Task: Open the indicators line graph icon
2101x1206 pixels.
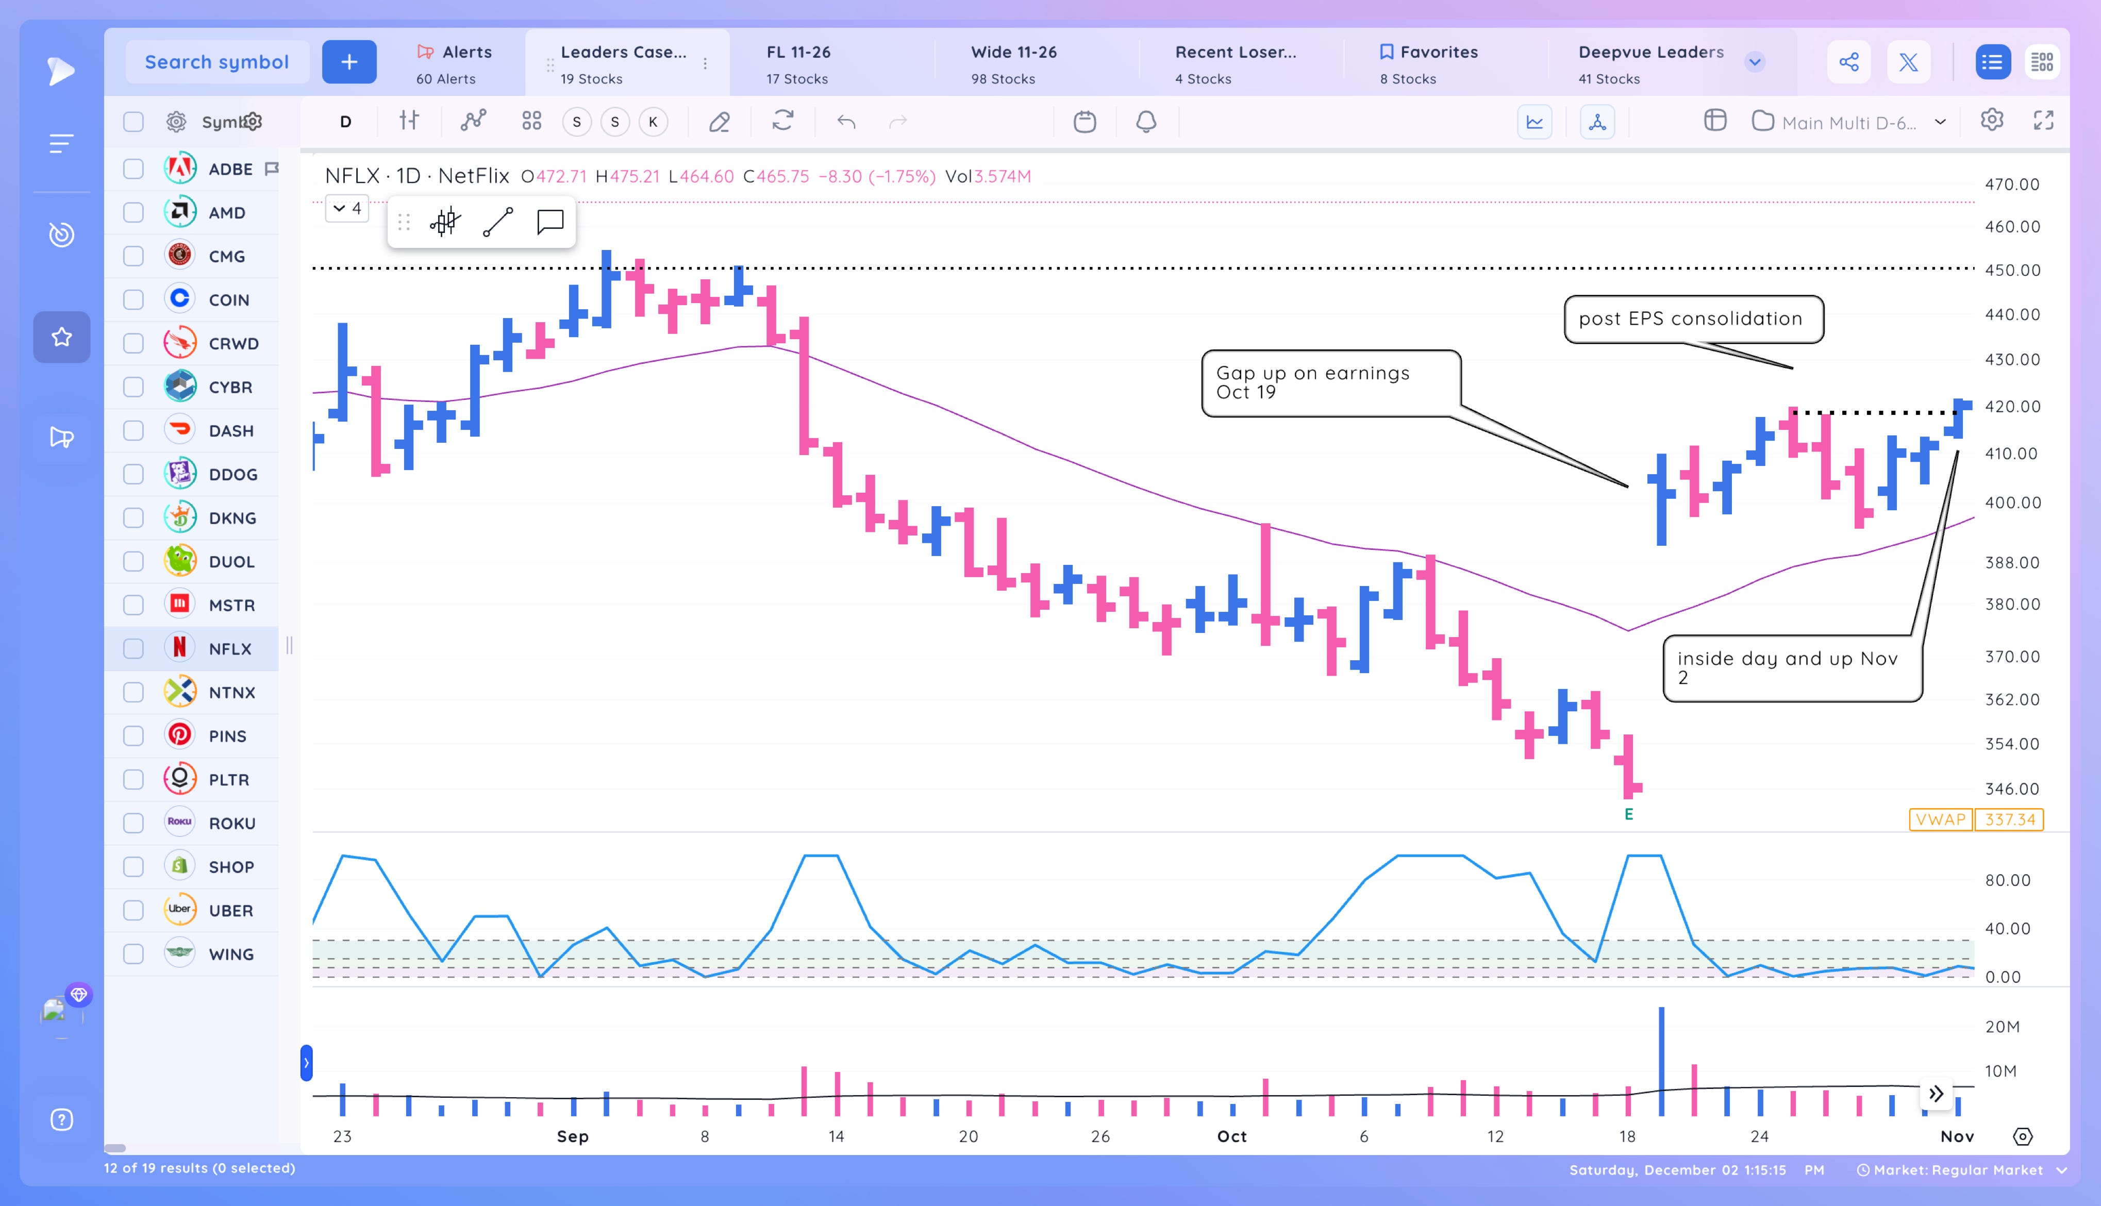Action: point(473,121)
